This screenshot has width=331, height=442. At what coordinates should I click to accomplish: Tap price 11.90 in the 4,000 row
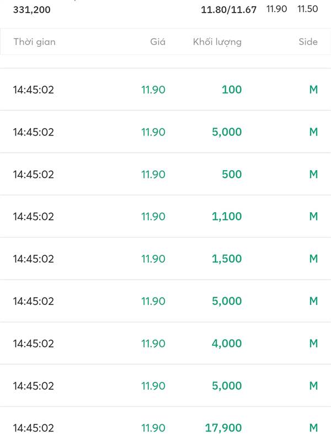click(x=153, y=343)
